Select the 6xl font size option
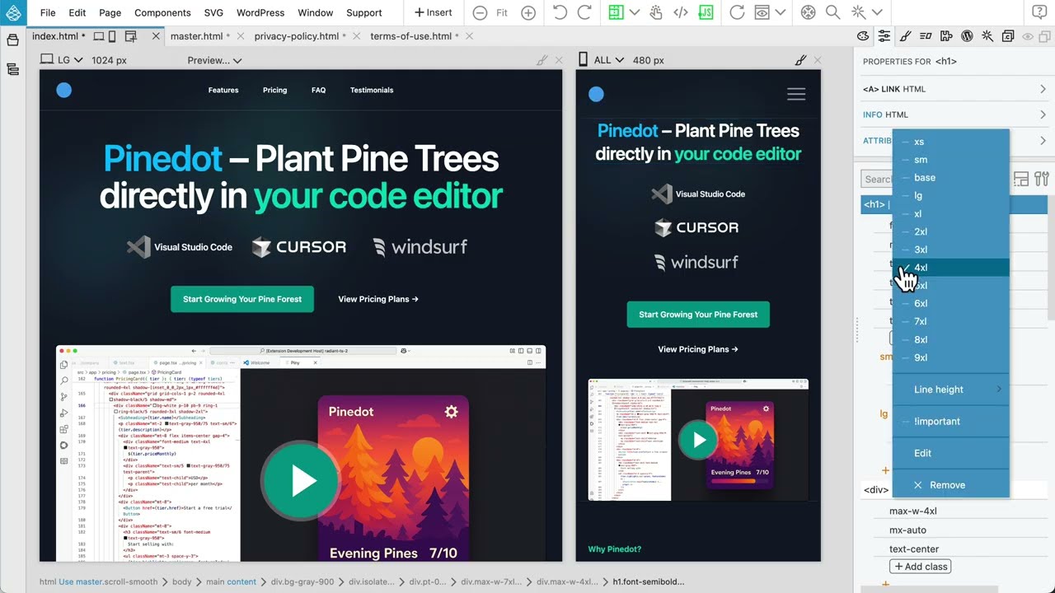This screenshot has height=593, width=1055. [951, 303]
